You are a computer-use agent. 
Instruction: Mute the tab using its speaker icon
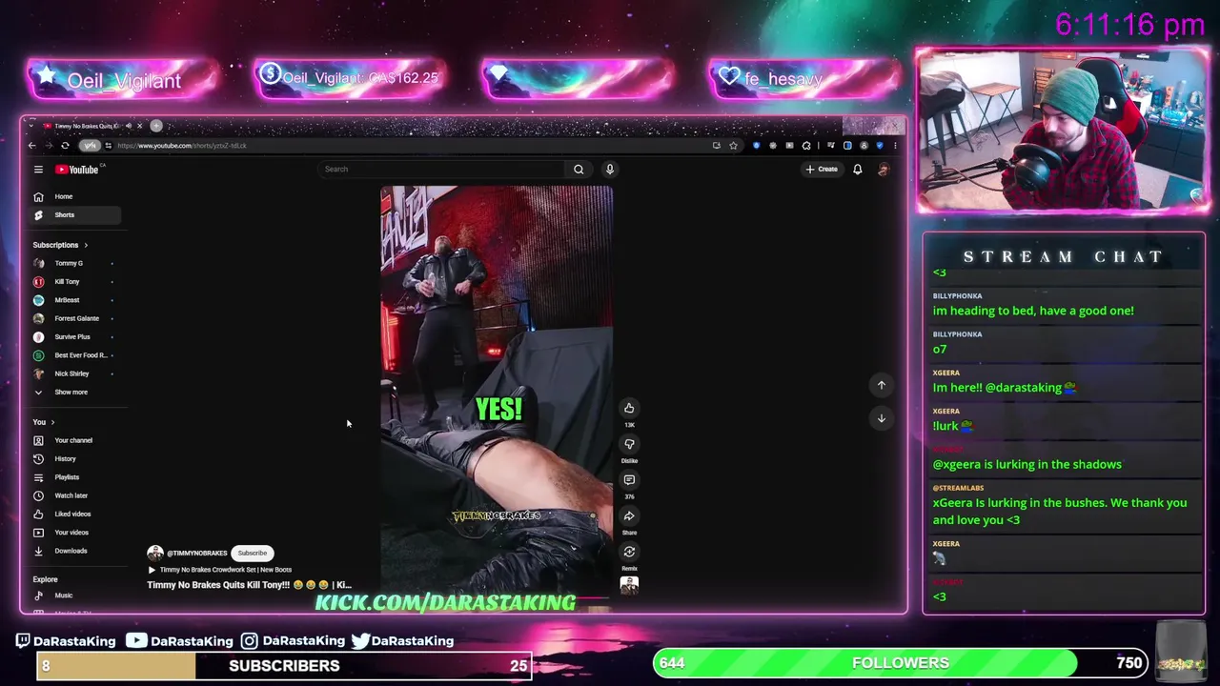coord(129,126)
